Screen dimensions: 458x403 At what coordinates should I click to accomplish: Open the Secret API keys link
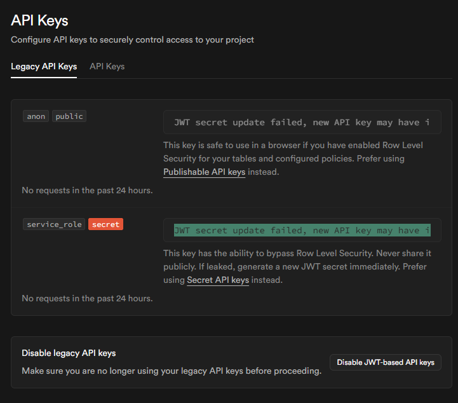[218, 280]
